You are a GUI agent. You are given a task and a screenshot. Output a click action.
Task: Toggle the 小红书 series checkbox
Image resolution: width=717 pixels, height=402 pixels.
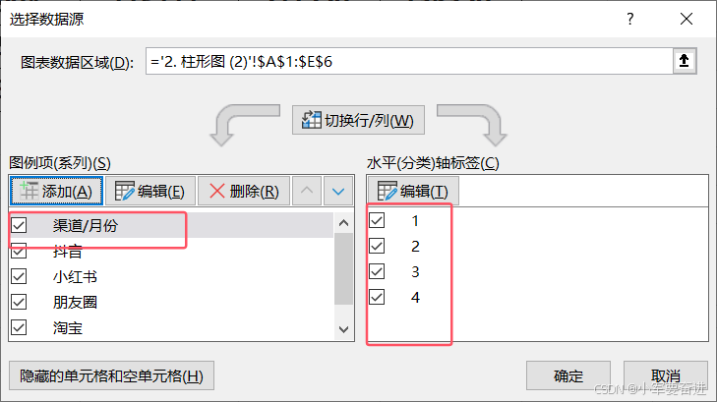coord(20,276)
